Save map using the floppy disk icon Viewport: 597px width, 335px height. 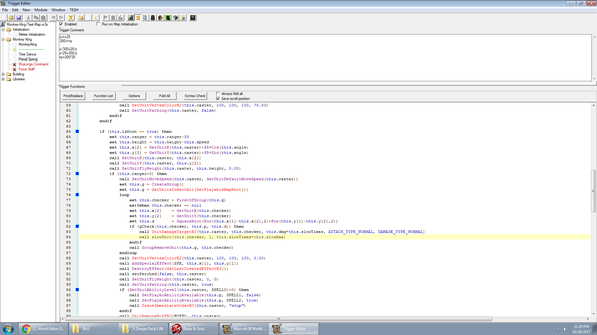click(19, 18)
